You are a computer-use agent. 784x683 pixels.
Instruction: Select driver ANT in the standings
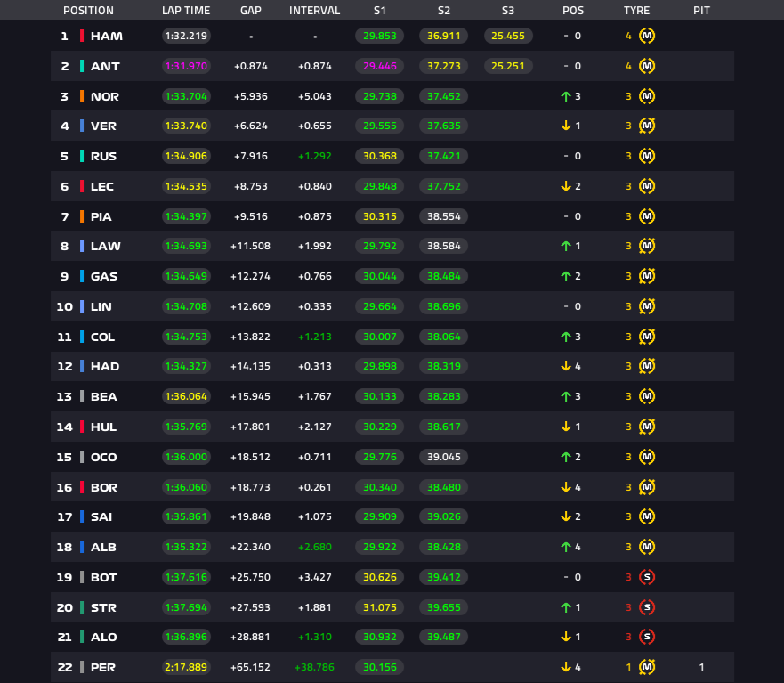[105, 66]
